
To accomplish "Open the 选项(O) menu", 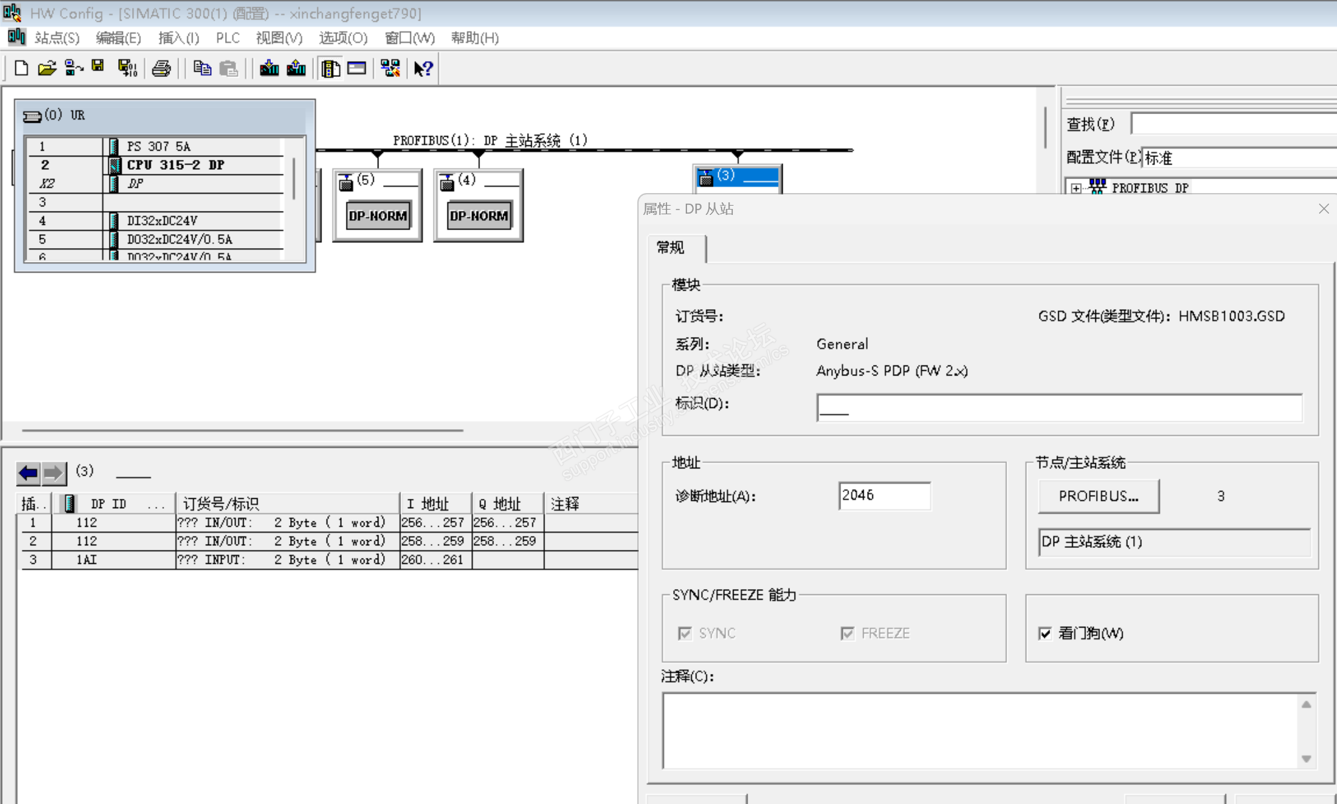I will pyautogui.click(x=343, y=38).
